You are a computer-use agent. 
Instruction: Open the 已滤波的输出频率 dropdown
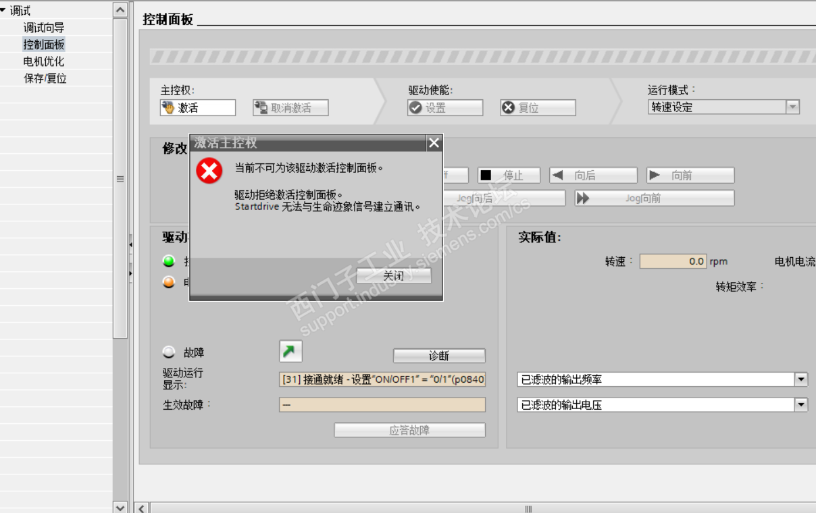(x=801, y=379)
